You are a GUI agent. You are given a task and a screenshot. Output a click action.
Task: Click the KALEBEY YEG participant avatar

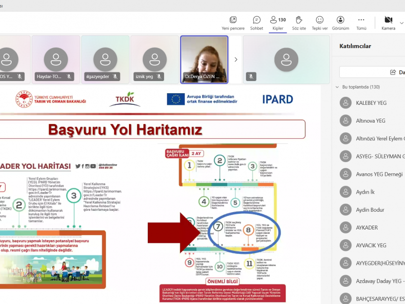[345, 103]
